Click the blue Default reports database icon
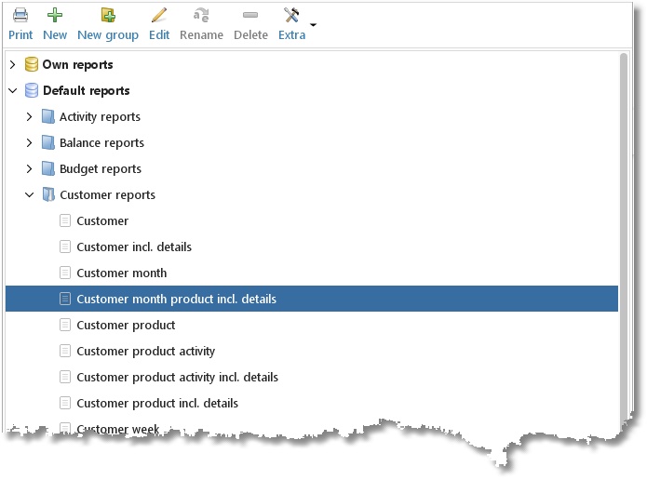The height and width of the screenshot is (480, 647). click(32, 90)
